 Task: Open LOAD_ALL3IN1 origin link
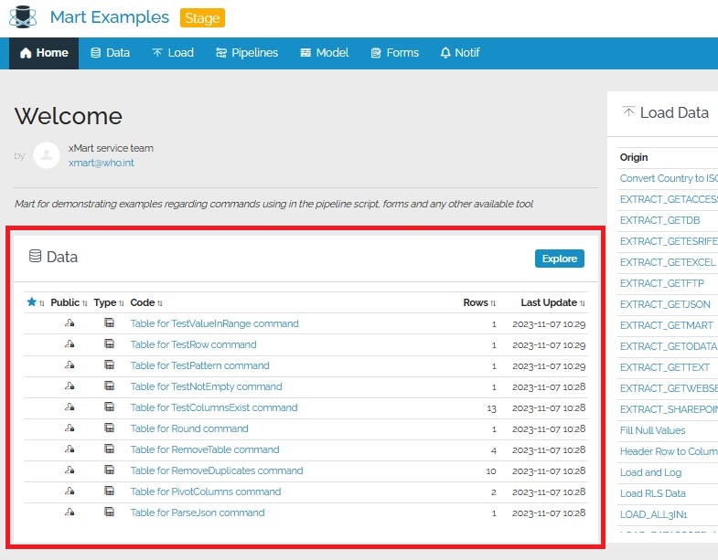pos(653,514)
